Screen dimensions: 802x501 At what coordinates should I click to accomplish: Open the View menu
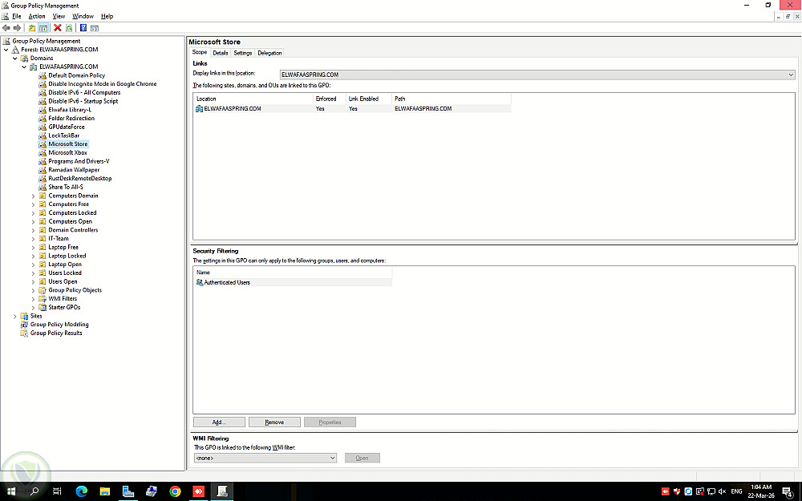pyautogui.click(x=59, y=16)
